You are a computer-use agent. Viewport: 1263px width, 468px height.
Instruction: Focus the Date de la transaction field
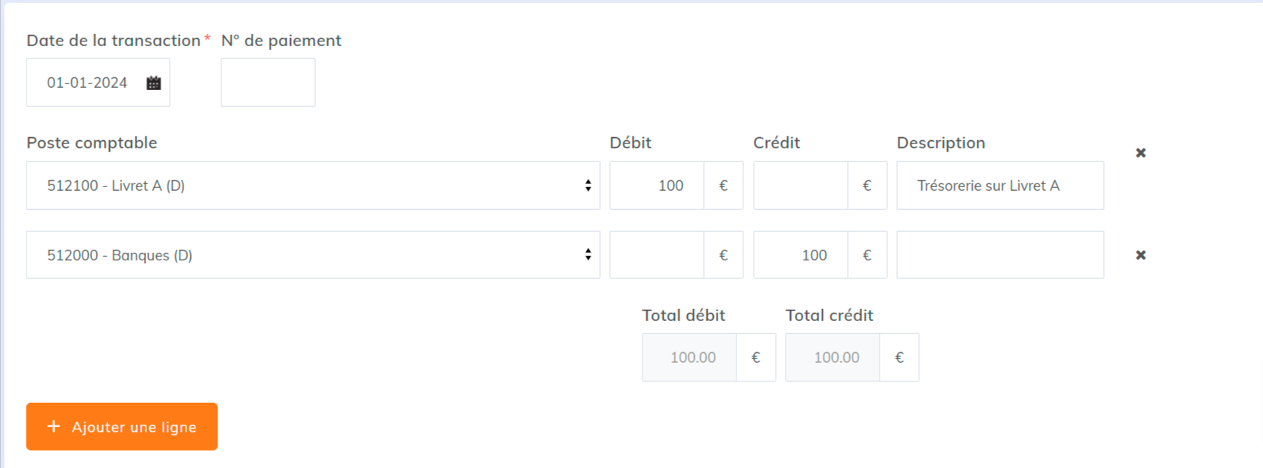click(x=98, y=83)
